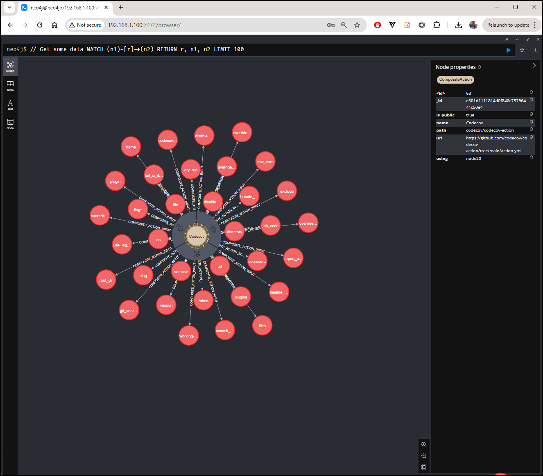Copy the name property value
Viewport: 543px width, 476px height.
(x=532, y=122)
